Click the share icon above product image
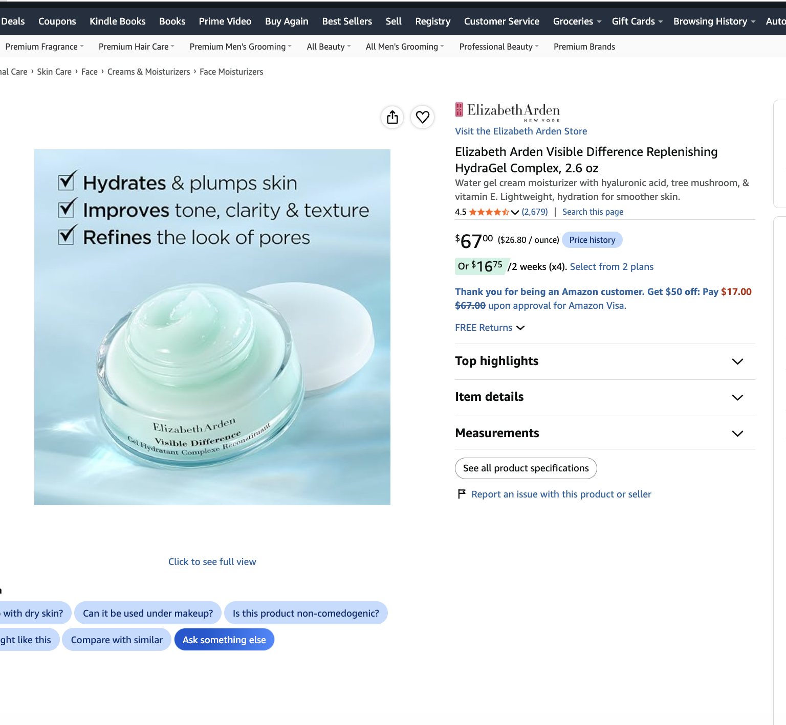The height and width of the screenshot is (725, 786). tap(392, 118)
